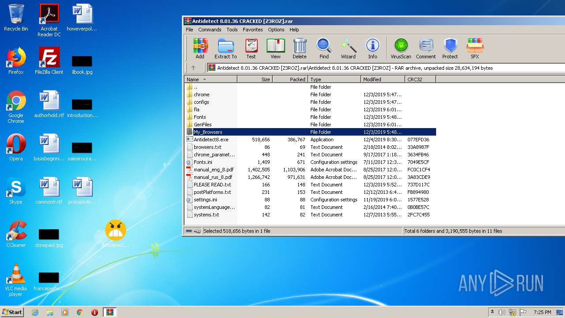Open the Favorites menu
565x318 pixels.
pos(253,30)
